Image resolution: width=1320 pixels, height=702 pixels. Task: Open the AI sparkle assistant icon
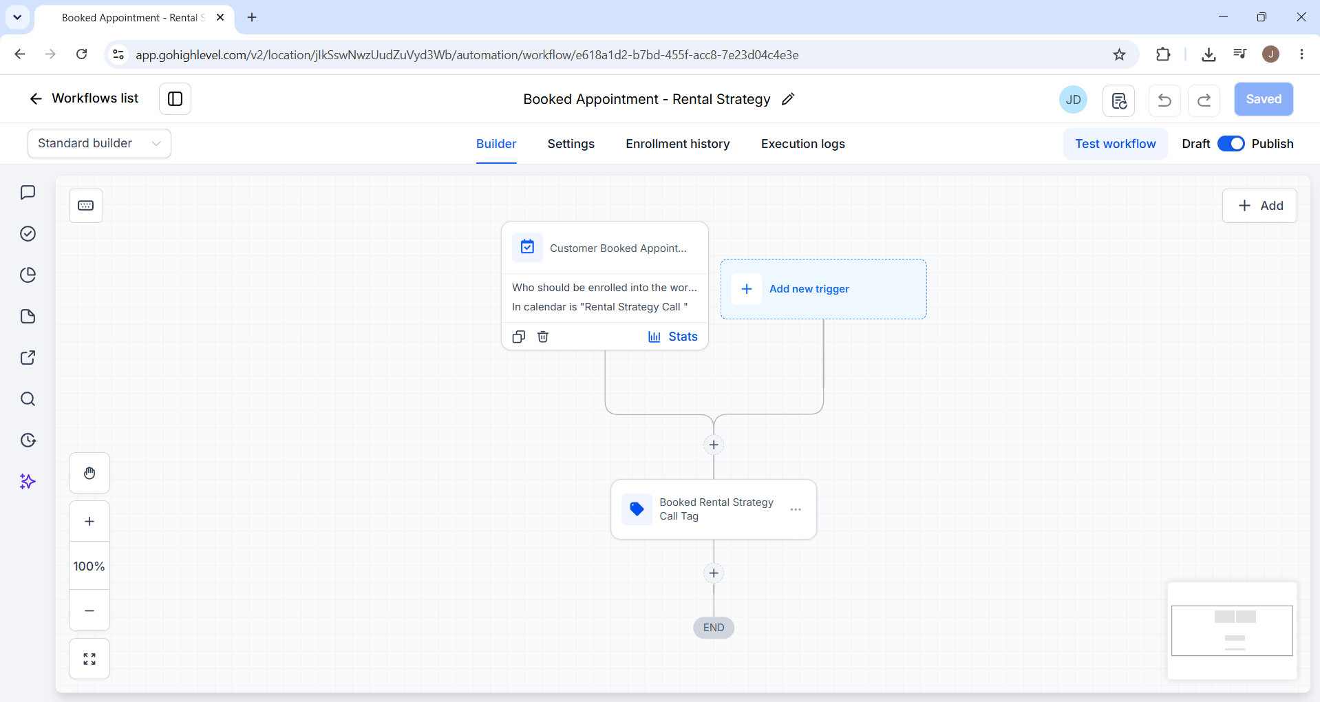click(28, 482)
